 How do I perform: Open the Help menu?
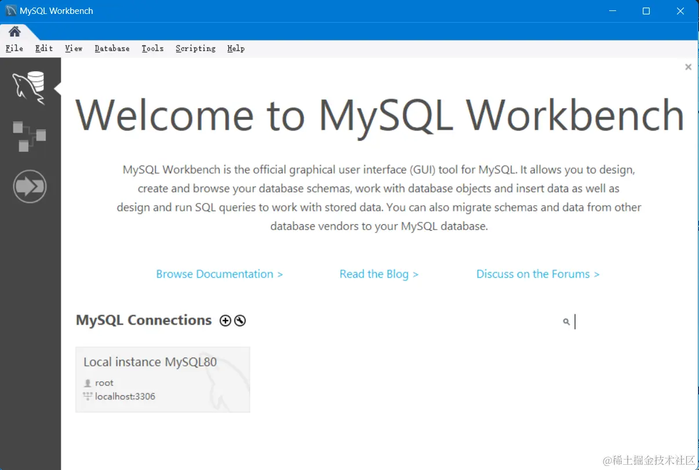coord(236,49)
